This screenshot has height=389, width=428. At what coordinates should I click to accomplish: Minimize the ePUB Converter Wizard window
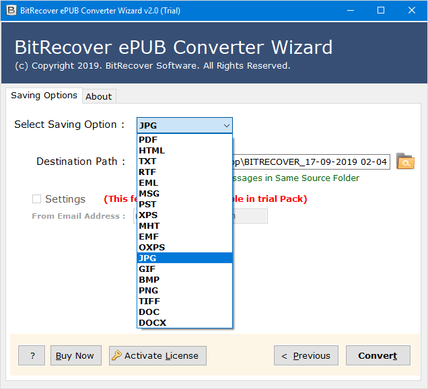click(x=351, y=10)
